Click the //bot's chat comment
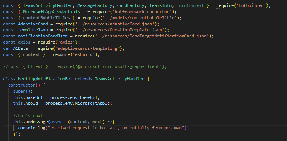 click(28, 116)
